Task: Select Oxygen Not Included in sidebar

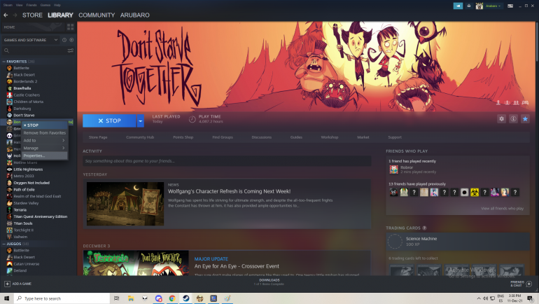Action: [31, 183]
